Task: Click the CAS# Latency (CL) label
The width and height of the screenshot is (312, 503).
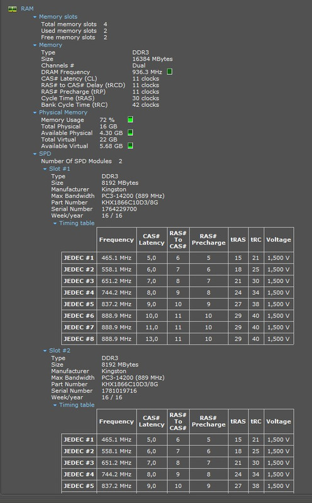Action: (69, 79)
